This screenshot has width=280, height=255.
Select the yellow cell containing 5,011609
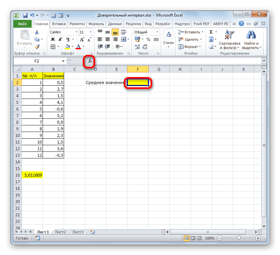(32, 175)
